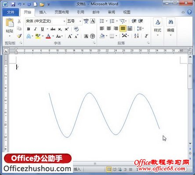Toggle subscript formatting
The width and height of the screenshot is (195, 175).
60,29
